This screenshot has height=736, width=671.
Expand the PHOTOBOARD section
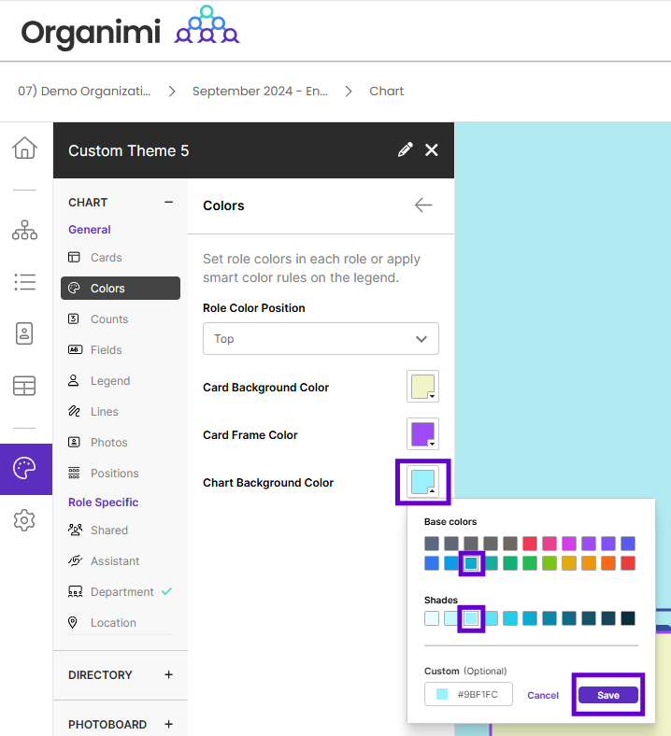[x=168, y=724]
